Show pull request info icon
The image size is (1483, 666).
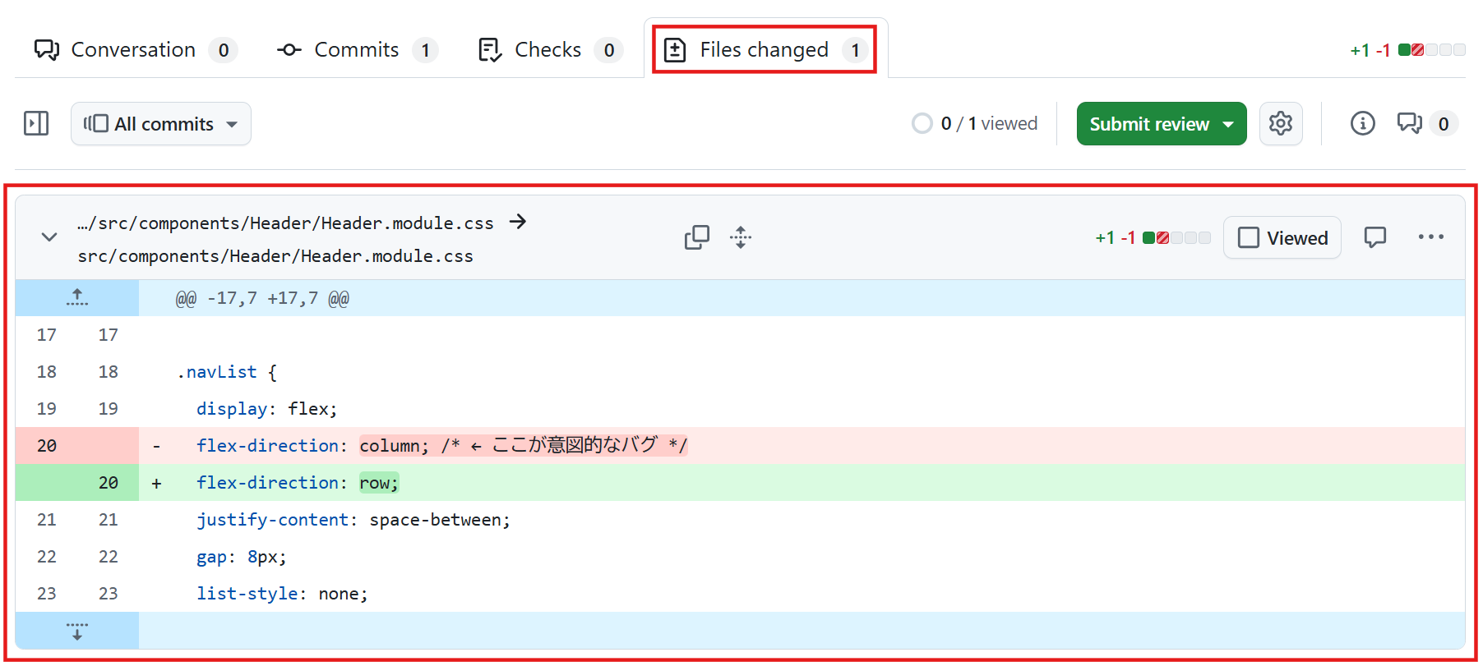point(1362,123)
